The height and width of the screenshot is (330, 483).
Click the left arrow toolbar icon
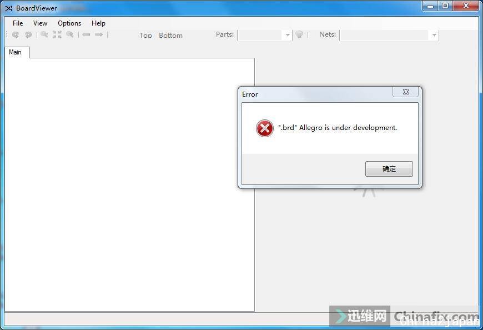click(86, 34)
